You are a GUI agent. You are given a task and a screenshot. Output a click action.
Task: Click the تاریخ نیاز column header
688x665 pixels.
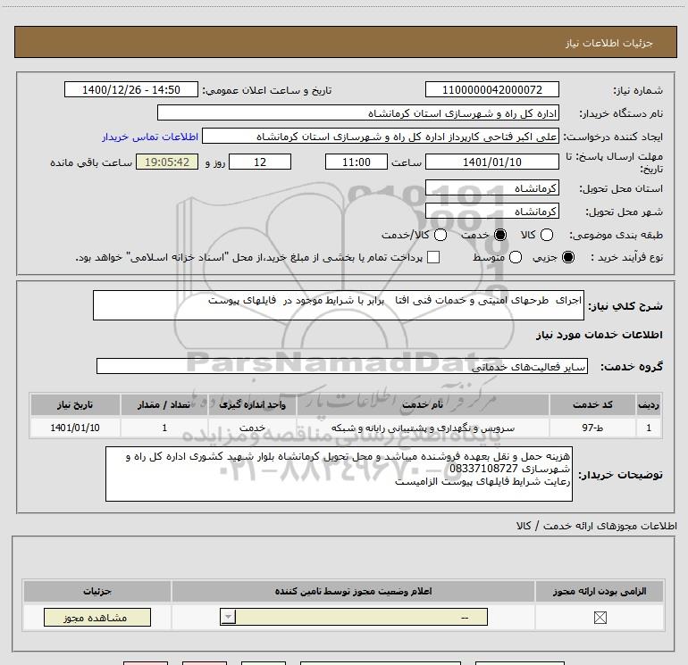click(75, 404)
